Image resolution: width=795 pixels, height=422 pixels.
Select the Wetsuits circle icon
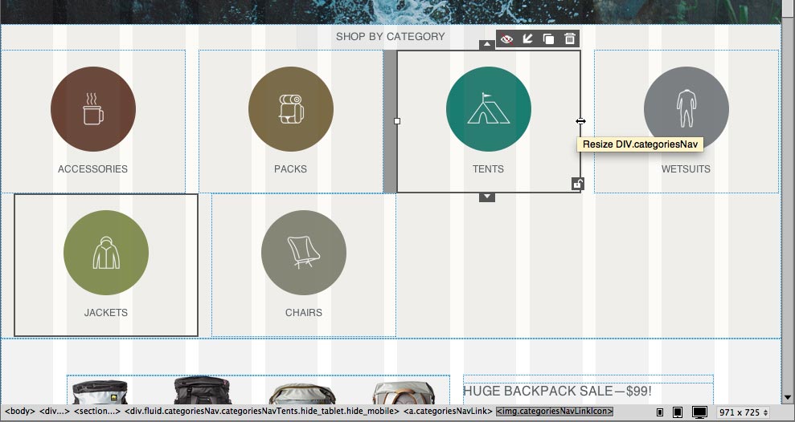pyautogui.click(x=686, y=109)
